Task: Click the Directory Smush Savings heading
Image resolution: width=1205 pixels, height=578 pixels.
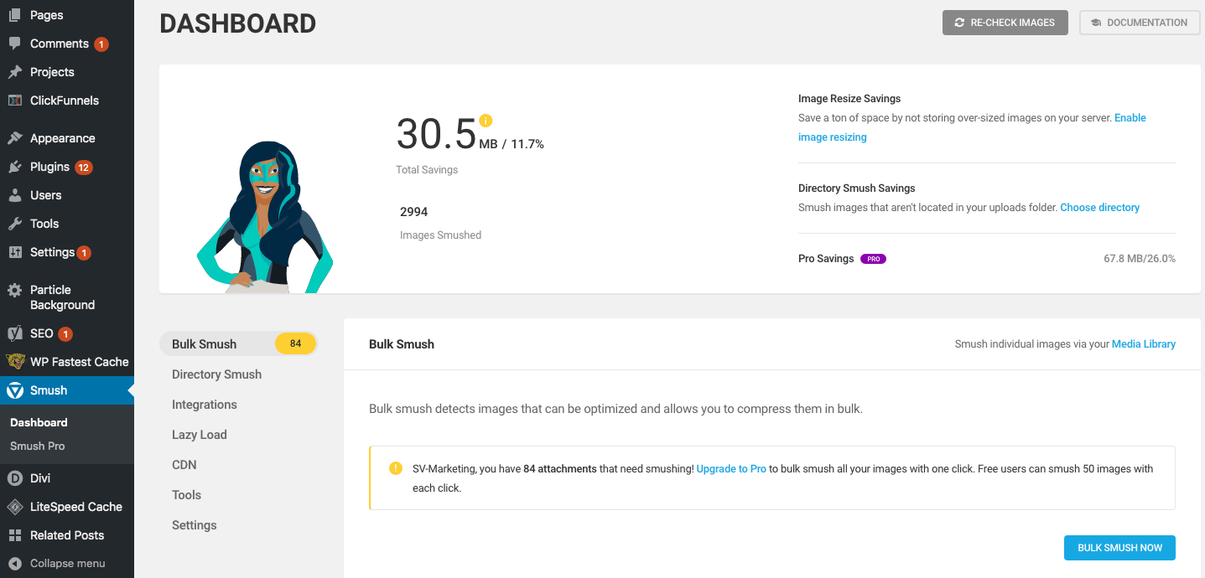Action: click(857, 188)
